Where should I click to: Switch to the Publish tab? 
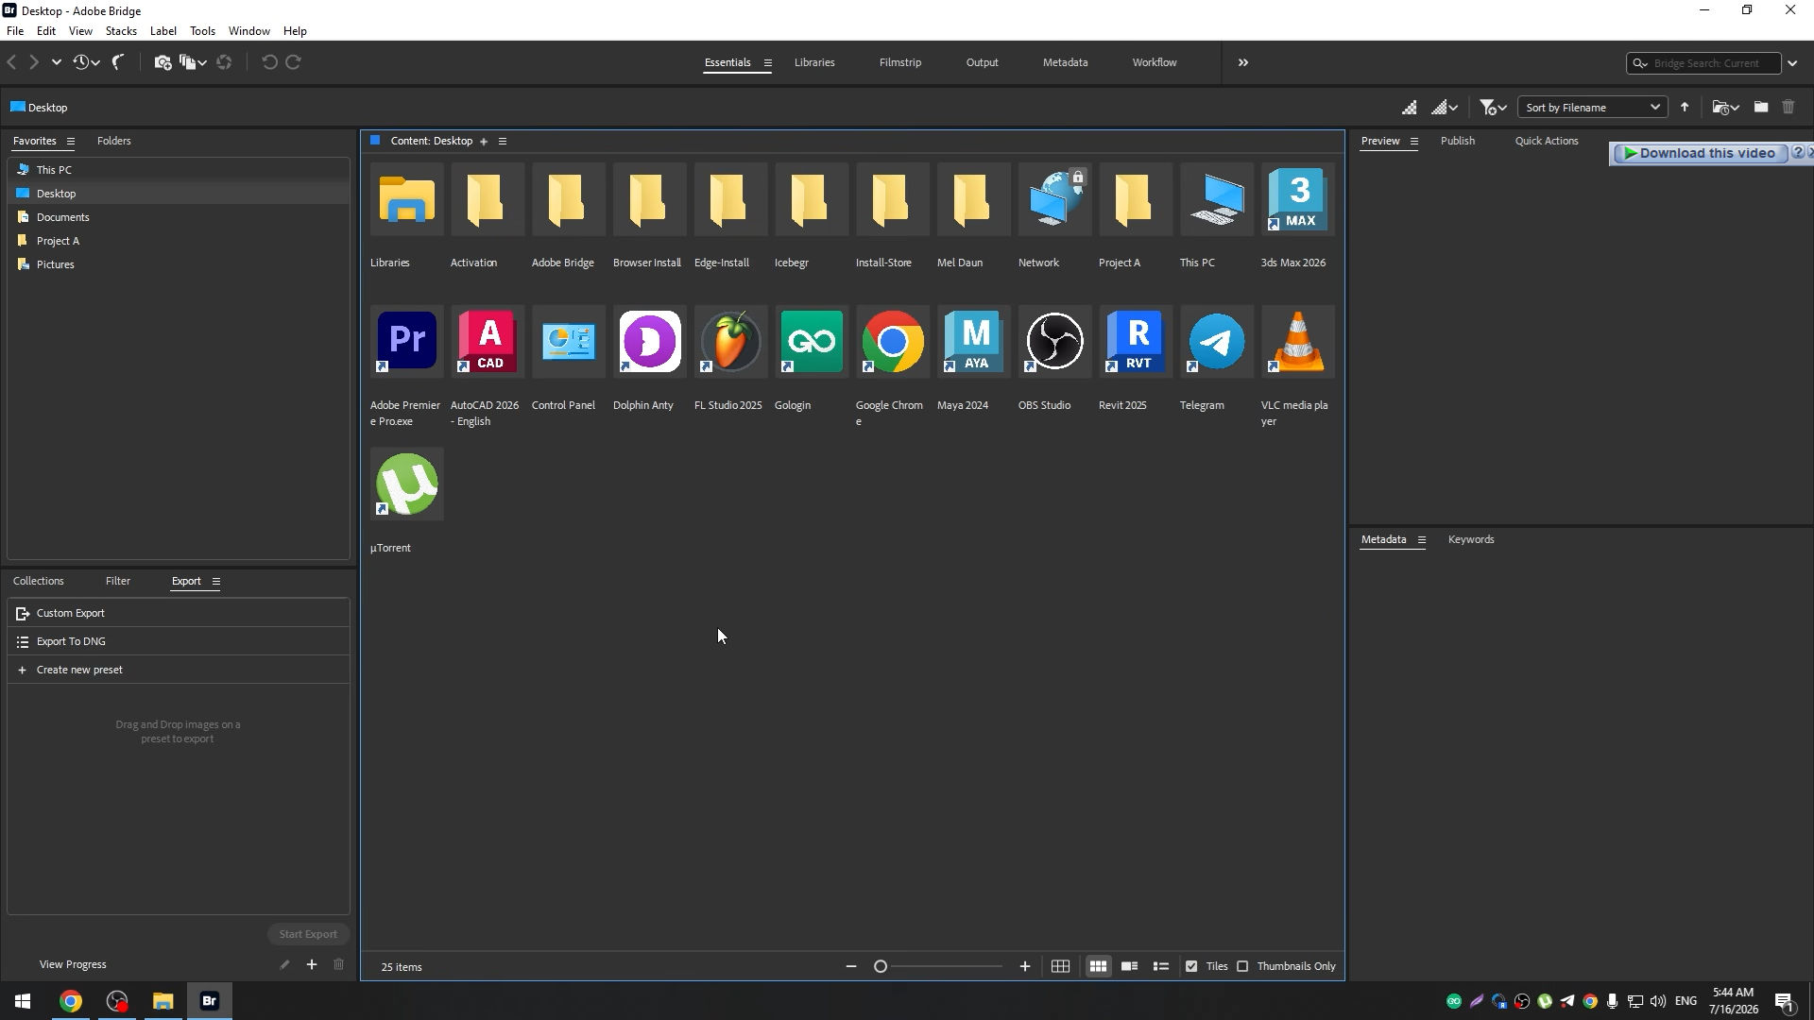point(1457,141)
